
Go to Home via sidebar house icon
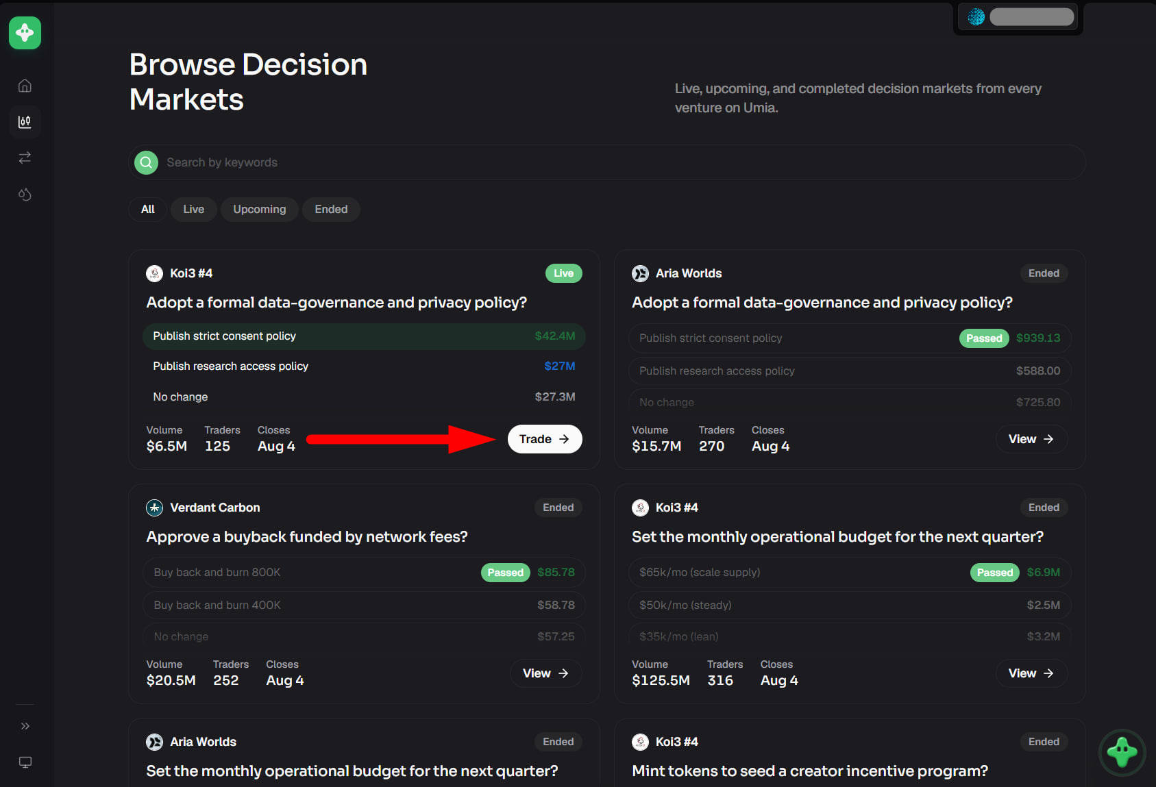tap(25, 86)
